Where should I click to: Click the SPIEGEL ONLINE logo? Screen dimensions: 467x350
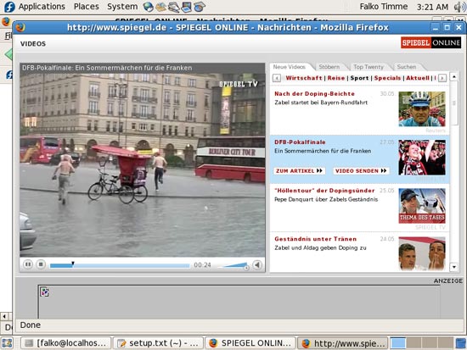point(430,43)
